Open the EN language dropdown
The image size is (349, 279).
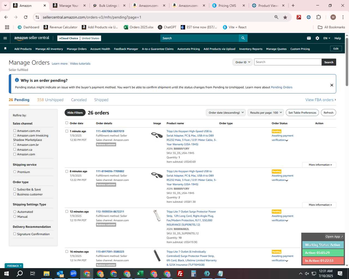point(327,38)
